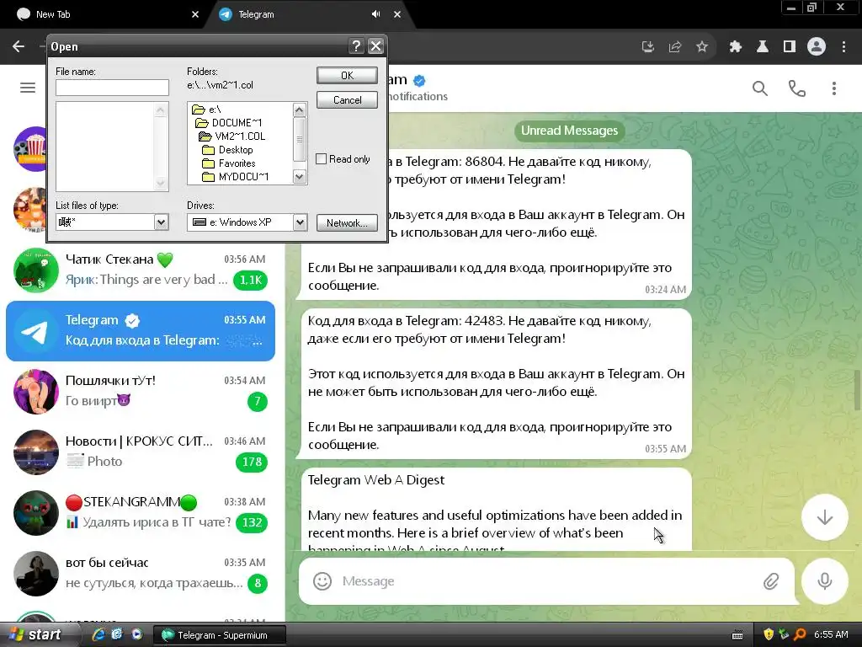Launch media player from quick launch
The height and width of the screenshot is (647, 862).
pos(137,634)
